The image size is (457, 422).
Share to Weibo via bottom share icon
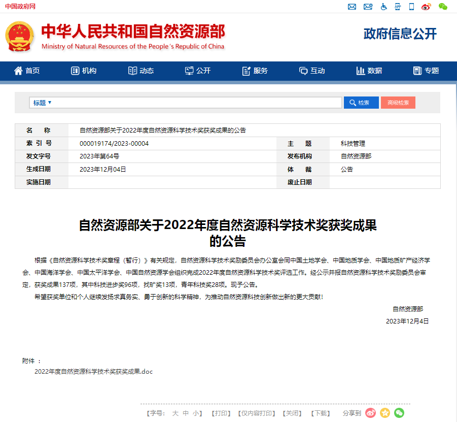[x=370, y=413]
